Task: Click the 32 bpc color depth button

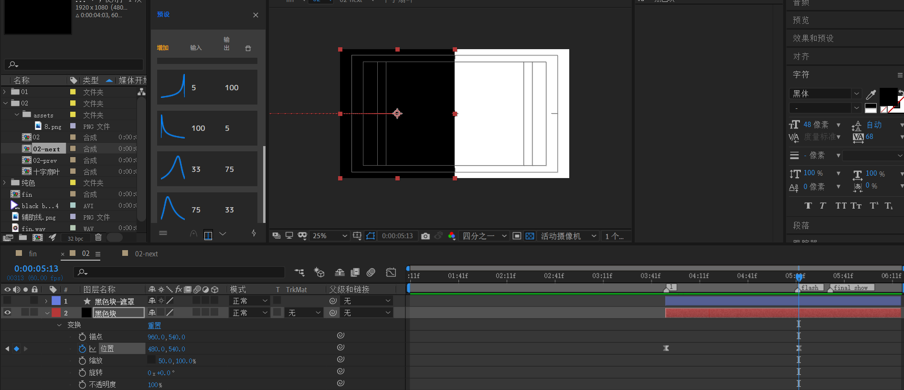Action: [75, 238]
